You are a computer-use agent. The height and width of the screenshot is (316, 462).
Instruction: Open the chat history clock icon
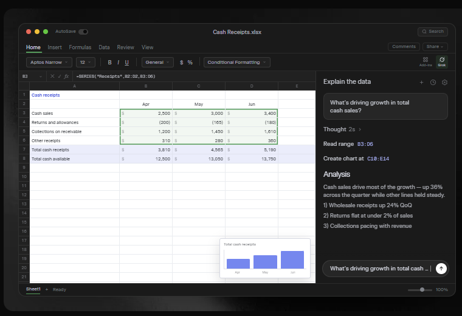point(433,83)
